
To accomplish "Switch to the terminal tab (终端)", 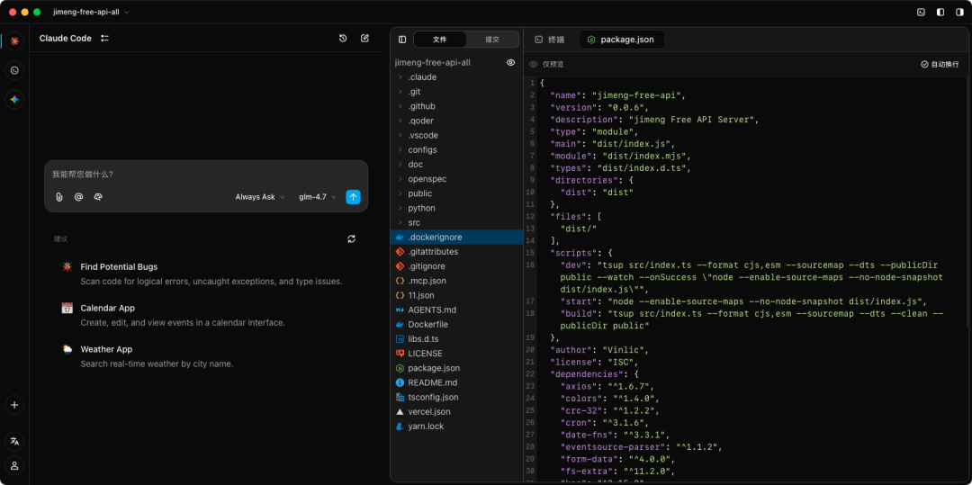I will coord(550,40).
